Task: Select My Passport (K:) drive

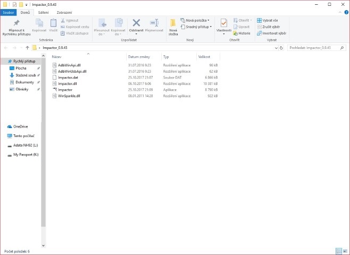Action: [23, 155]
